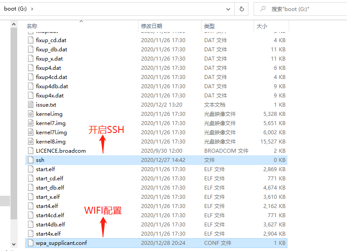Select the start4x.elf file icon
The image size is (347, 251).
pyautogui.click(x=30, y=234)
